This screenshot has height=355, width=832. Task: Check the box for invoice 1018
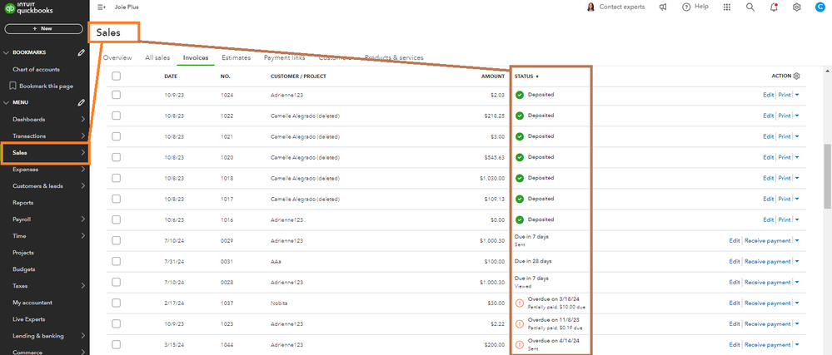tap(117, 178)
